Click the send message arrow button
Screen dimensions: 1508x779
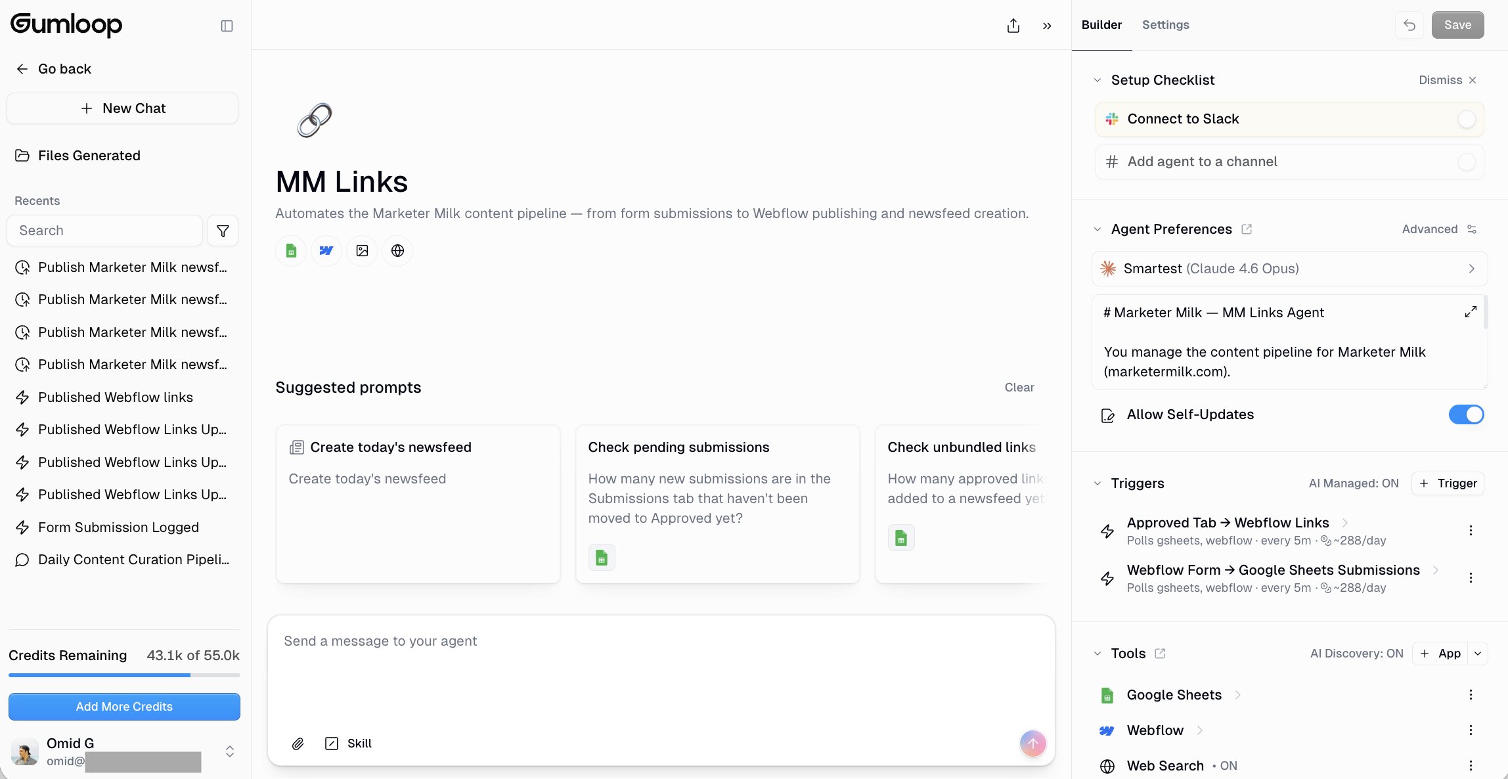[1032, 744]
